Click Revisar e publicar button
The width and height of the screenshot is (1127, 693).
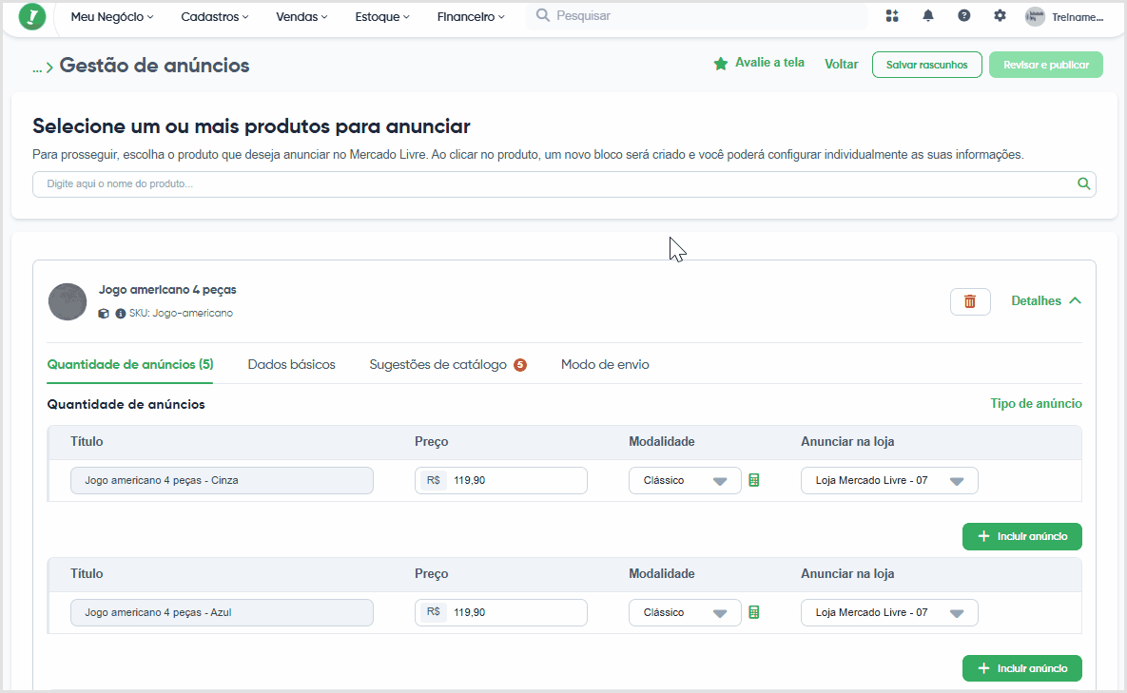1046,65
